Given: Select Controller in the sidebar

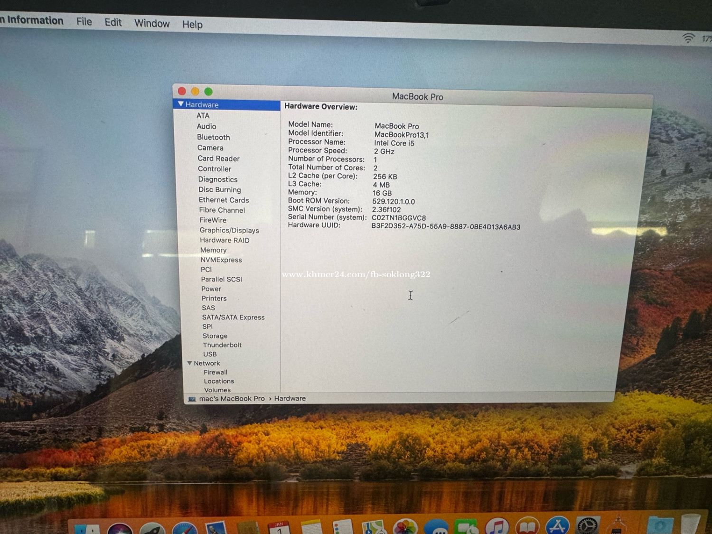Looking at the screenshot, I should [x=215, y=169].
